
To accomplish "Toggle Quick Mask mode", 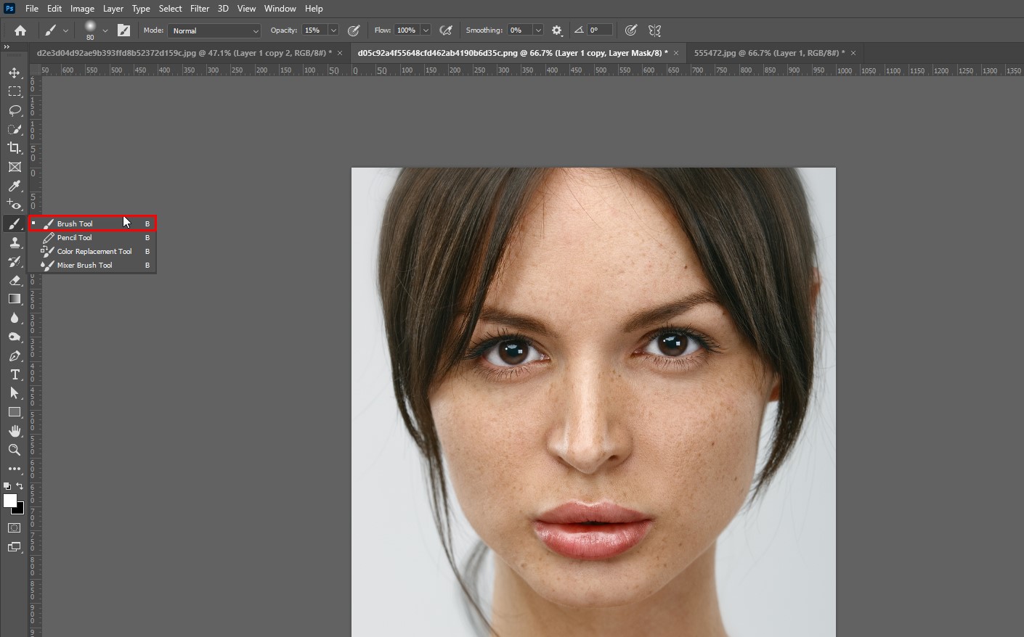I will click(15, 528).
